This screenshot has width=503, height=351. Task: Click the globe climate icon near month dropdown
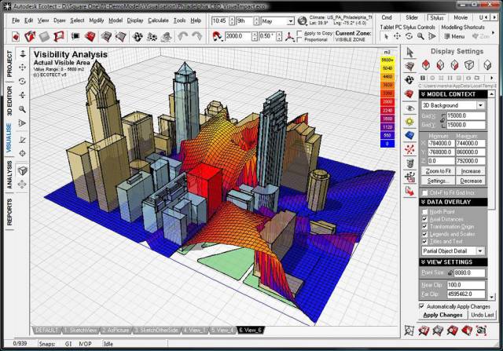302,21
